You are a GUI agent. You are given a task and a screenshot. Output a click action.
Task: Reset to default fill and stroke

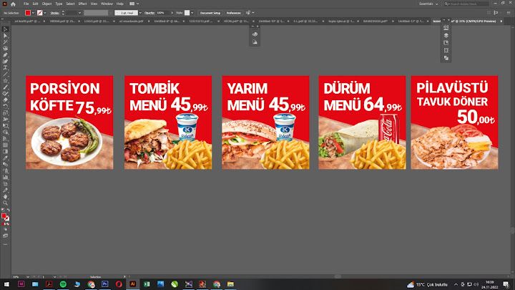(x=3, y=211)
